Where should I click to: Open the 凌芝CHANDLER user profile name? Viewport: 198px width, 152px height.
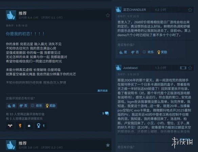point(135,10)
